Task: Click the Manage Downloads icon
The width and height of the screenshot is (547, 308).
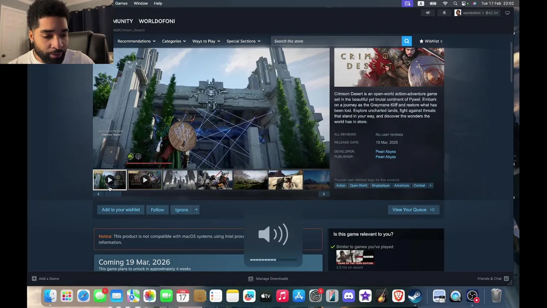Action: click(x=251, y=278)
